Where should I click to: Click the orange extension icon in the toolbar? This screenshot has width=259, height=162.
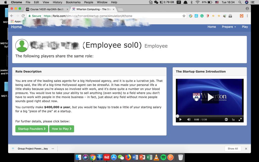point(242,16)
